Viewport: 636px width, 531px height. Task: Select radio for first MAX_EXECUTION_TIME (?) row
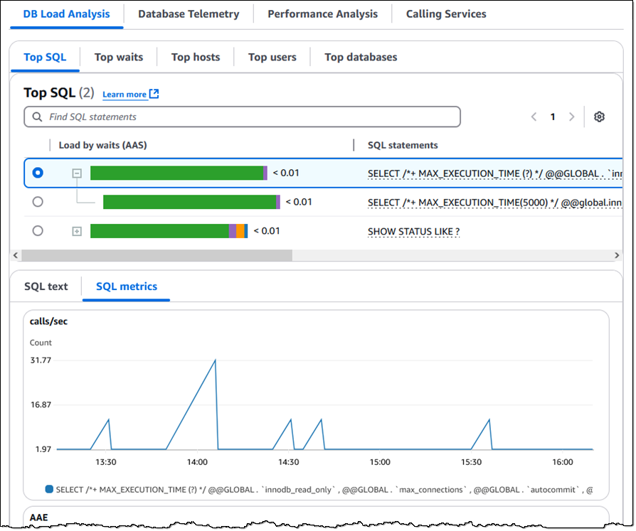tap(38, 173)
